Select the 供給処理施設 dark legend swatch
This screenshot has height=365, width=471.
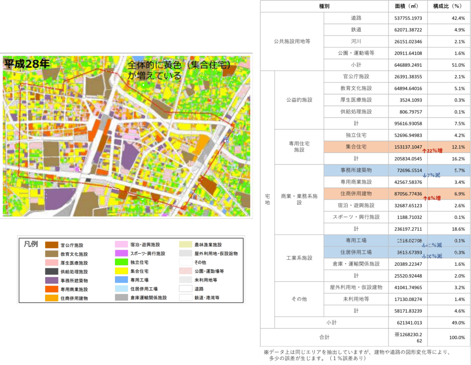tap(52, 272)
